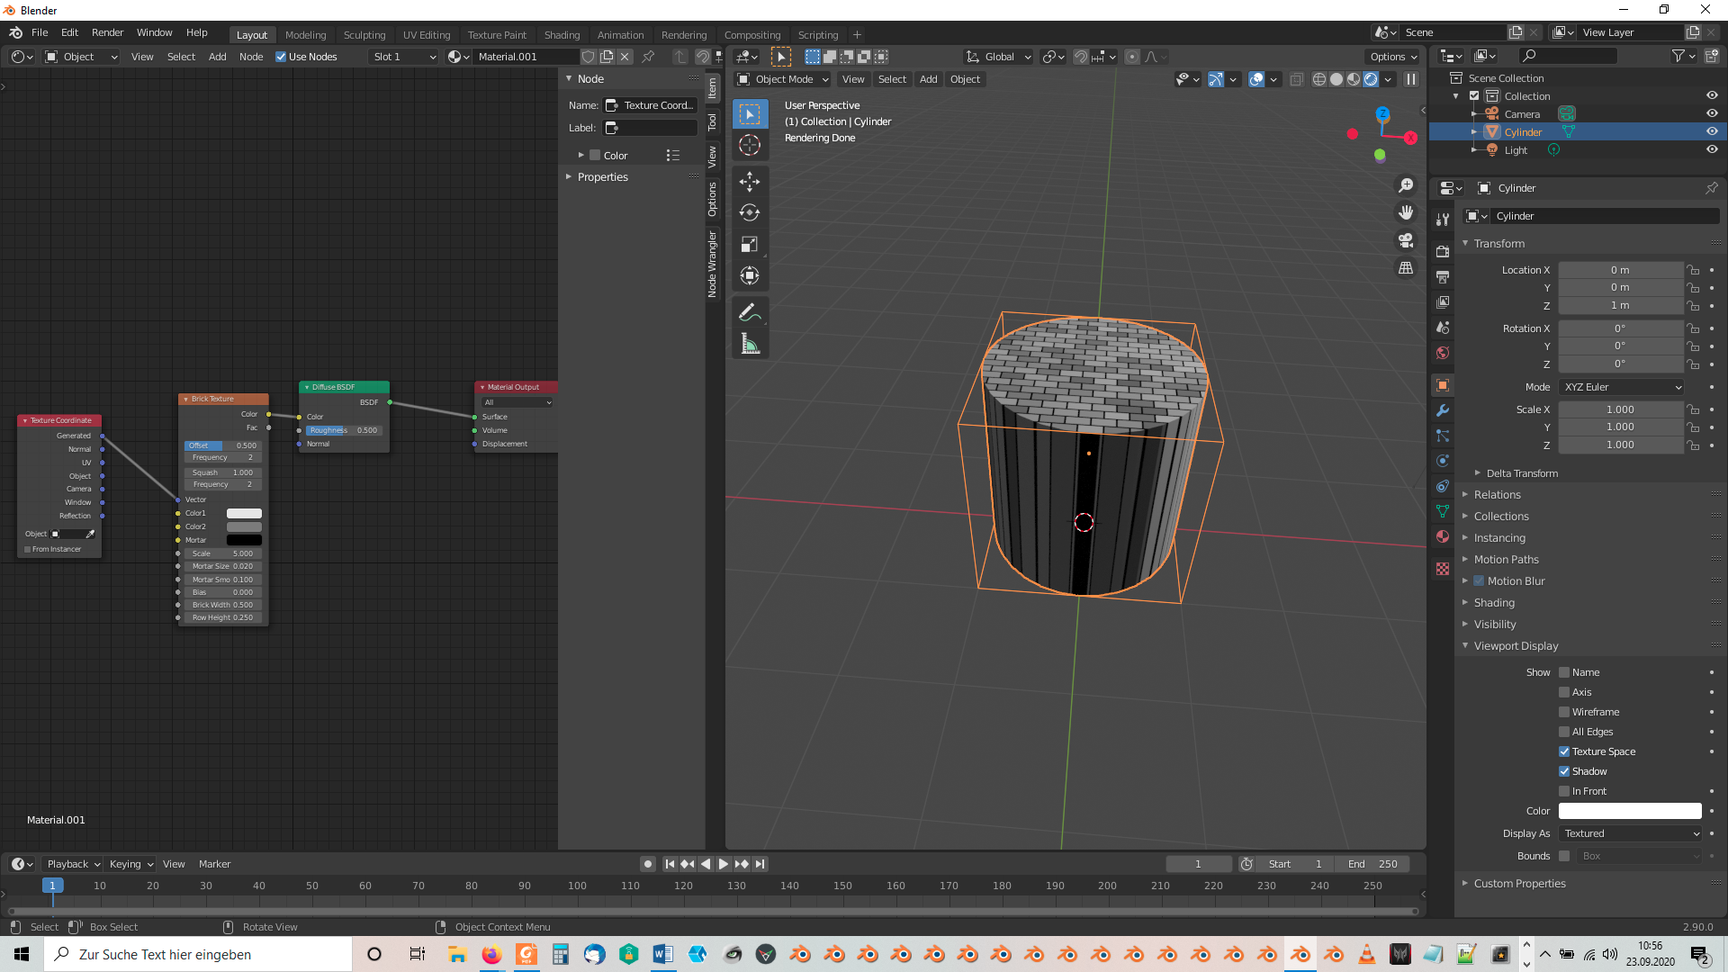This screenshot has width=1728, height=972.
Task: Open the Render menu
Action: point(107,32)
